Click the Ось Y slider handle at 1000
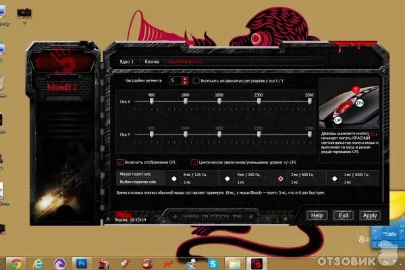This screenshot has width=405, height=270. point(186,134)
